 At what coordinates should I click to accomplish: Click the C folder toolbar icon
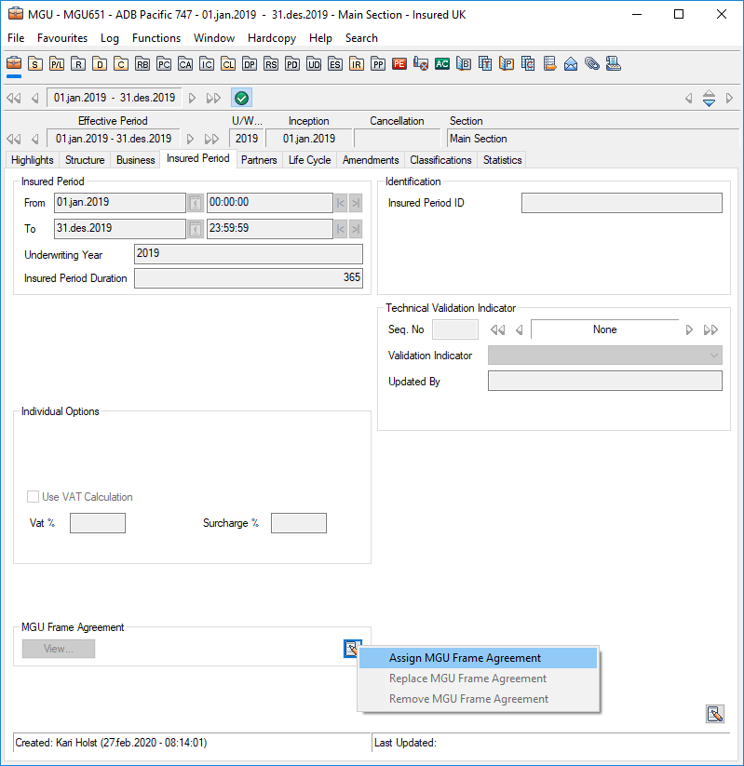point(121,64)
